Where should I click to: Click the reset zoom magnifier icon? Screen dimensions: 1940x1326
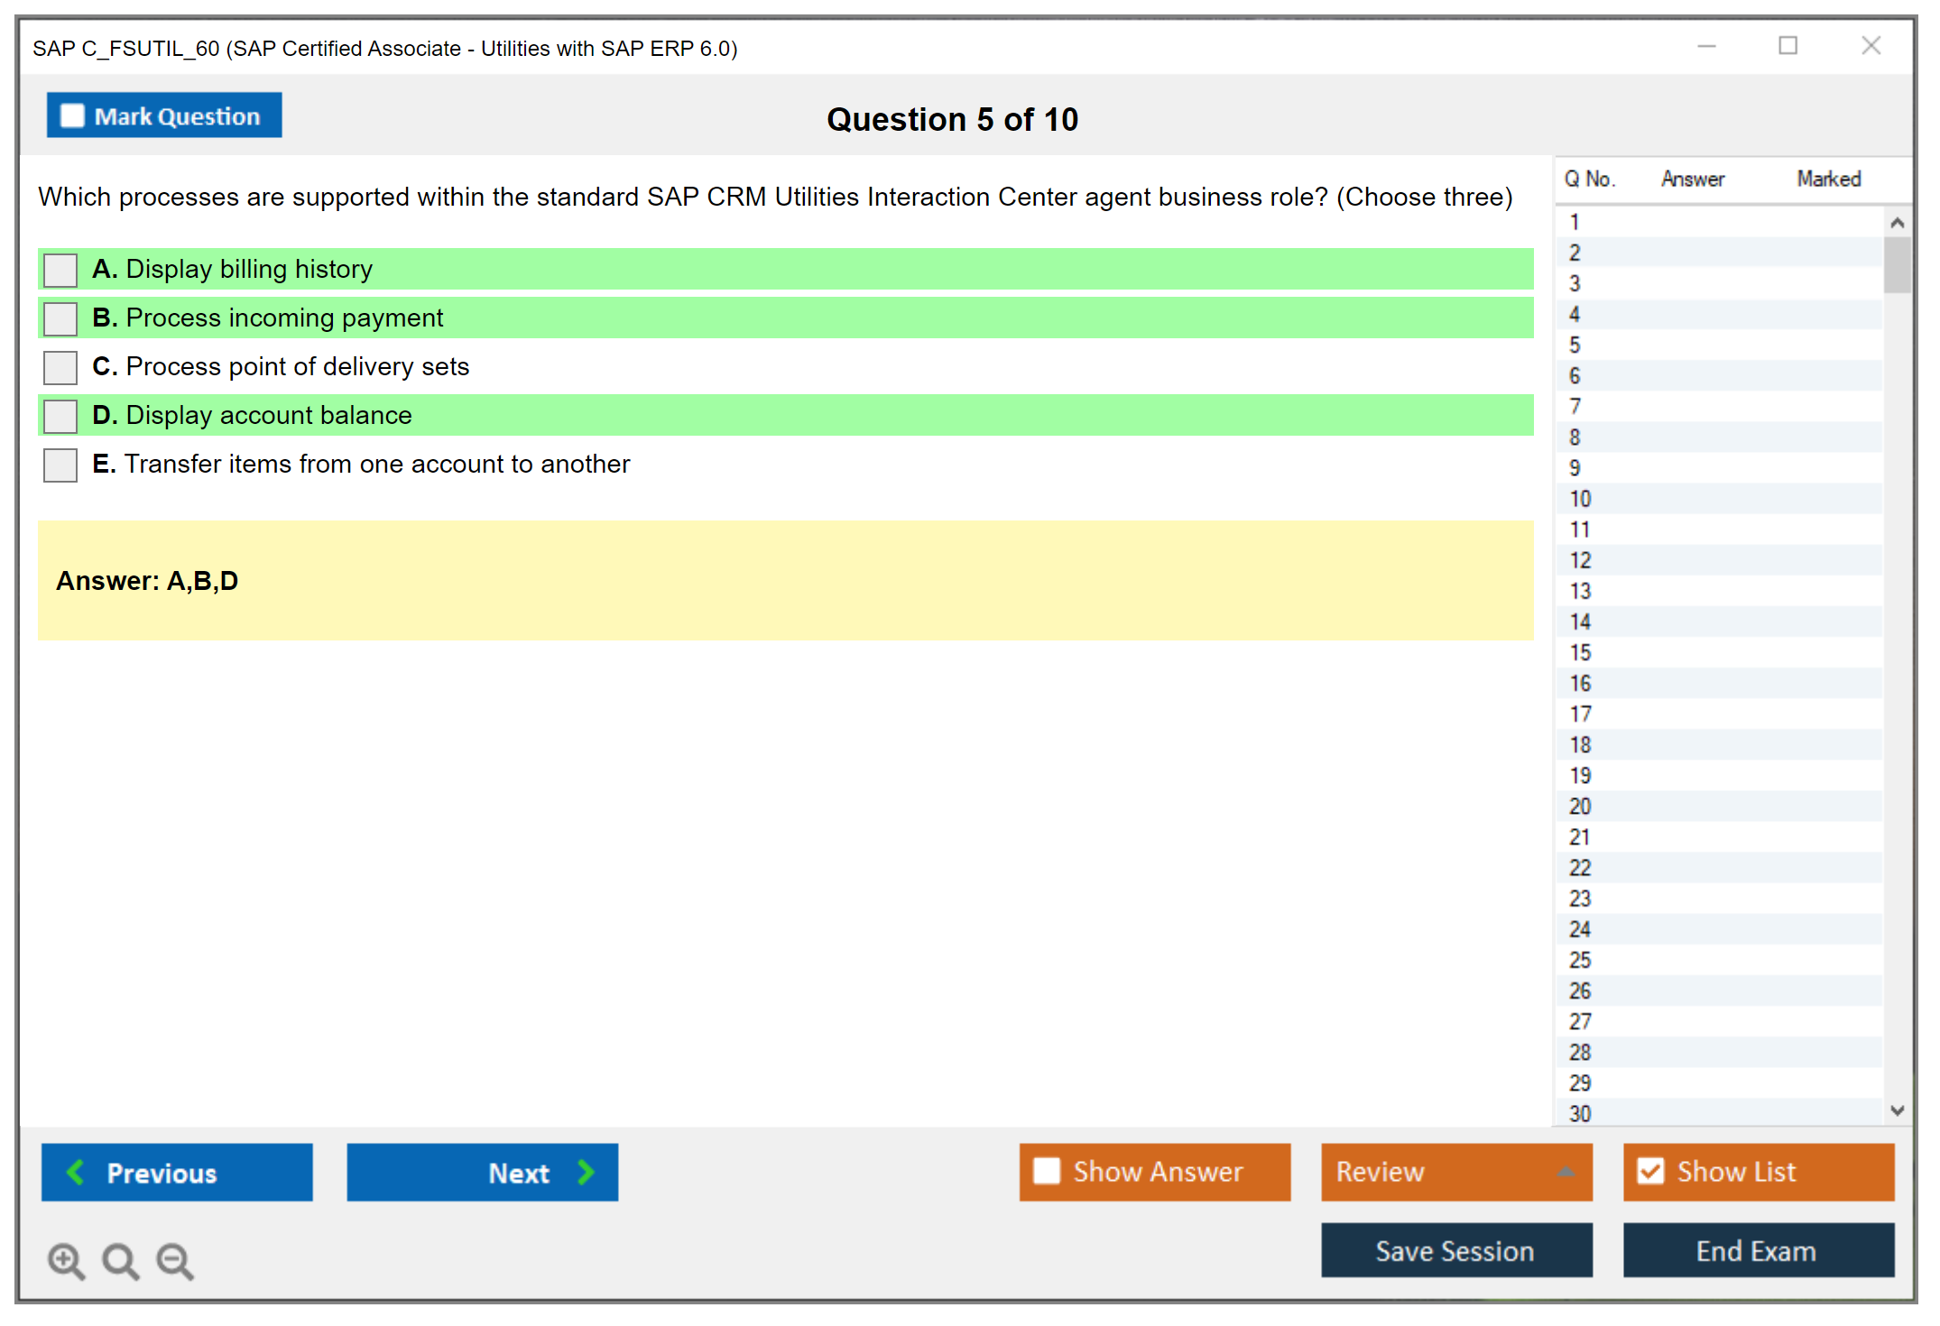(120, 1260)
